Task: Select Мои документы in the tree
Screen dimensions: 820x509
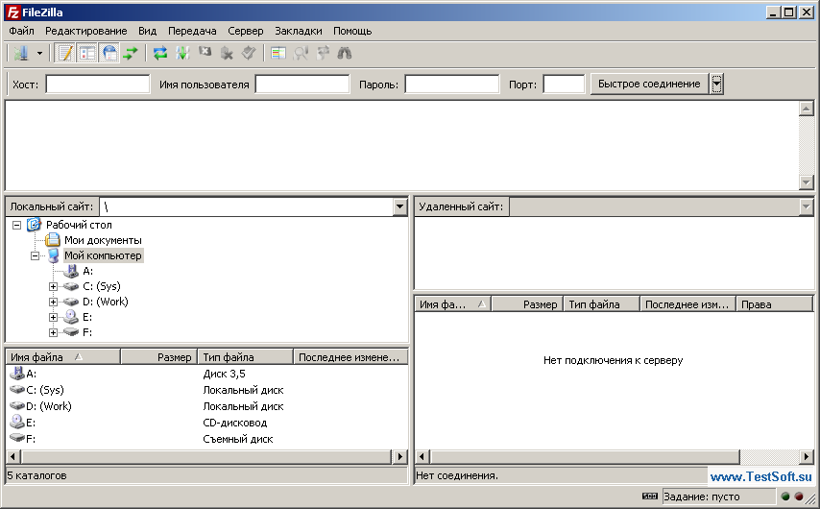Action: [x=103, y=240]
